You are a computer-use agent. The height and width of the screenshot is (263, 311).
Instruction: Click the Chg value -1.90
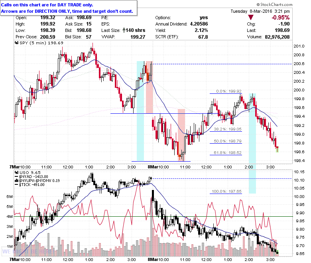[284, 24]
